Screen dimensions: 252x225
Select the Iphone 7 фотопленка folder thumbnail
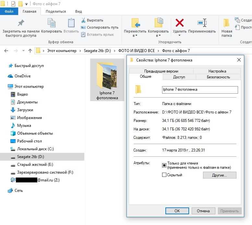coord(107,80)
